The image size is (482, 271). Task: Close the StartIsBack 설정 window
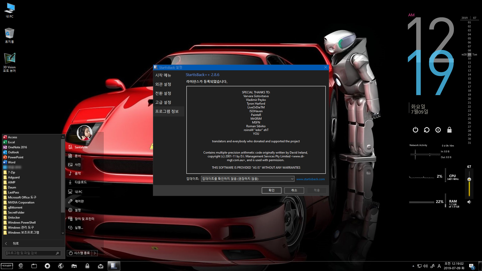point(325,67)
